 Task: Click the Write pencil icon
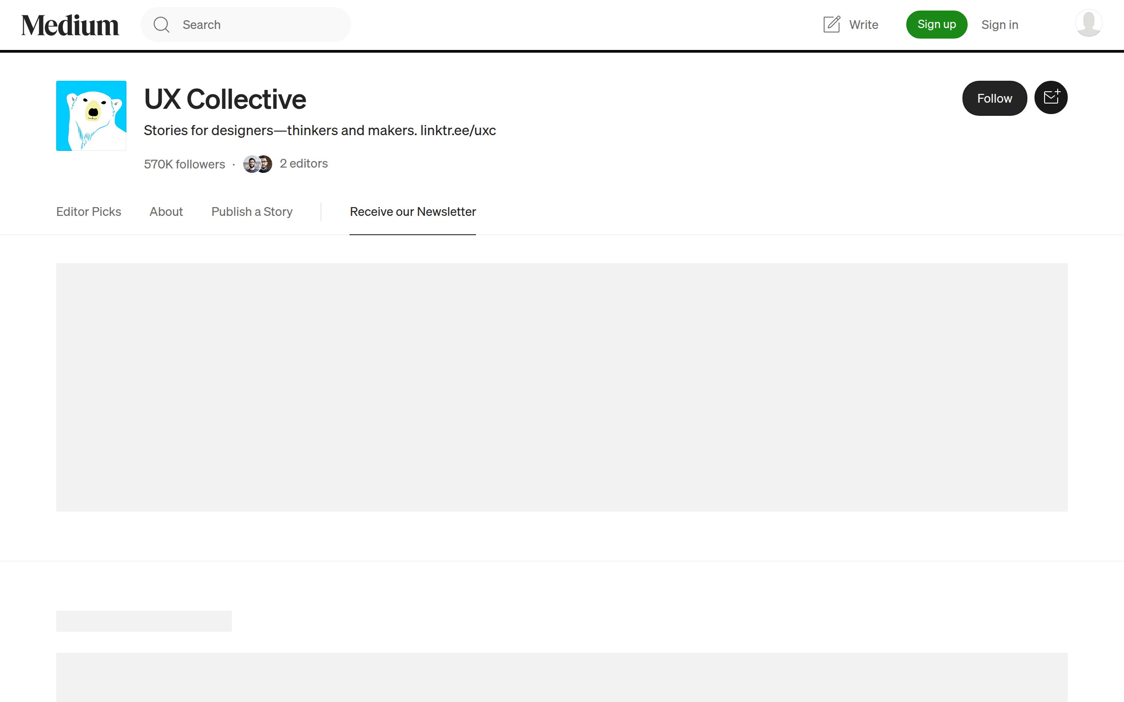tap(832, 24)
